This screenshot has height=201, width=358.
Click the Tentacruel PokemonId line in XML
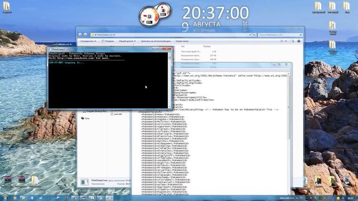click(x=166, y=183)
